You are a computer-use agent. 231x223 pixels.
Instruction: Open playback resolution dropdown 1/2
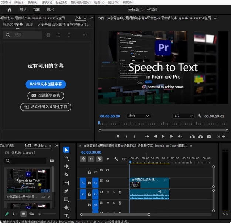(x=183, y=116)
